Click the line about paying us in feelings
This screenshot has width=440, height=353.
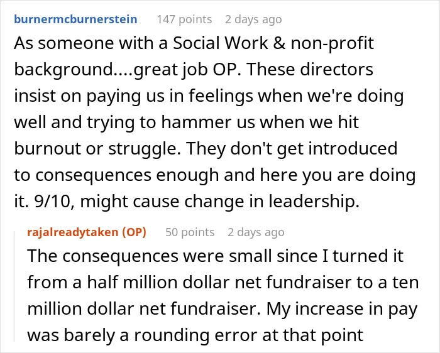coord(209,96)
